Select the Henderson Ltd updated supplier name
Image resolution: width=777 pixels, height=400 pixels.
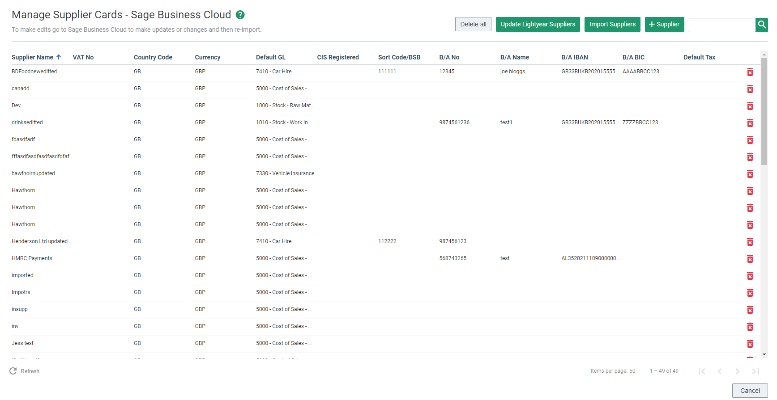click(40, 241)
